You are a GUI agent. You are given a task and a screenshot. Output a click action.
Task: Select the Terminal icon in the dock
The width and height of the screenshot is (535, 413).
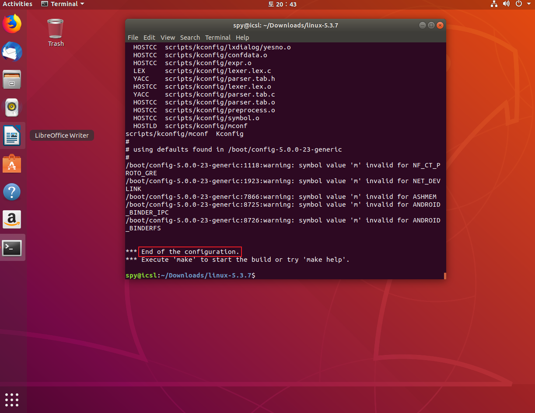pyautogui.click(x=12, y=248)
